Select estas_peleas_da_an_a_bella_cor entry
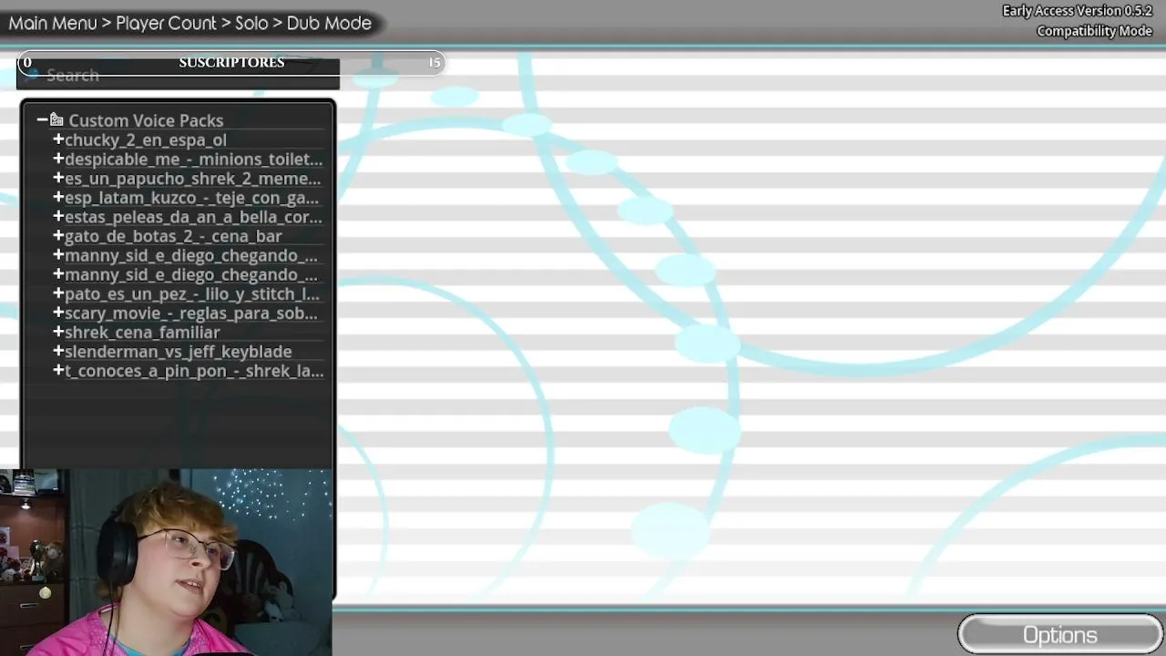This screenshot has width=1166, height=656. pos(193,217)
